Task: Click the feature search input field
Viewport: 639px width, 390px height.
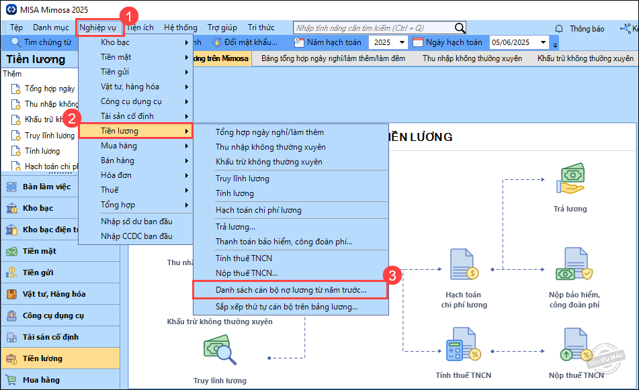Action: point(374,28)
